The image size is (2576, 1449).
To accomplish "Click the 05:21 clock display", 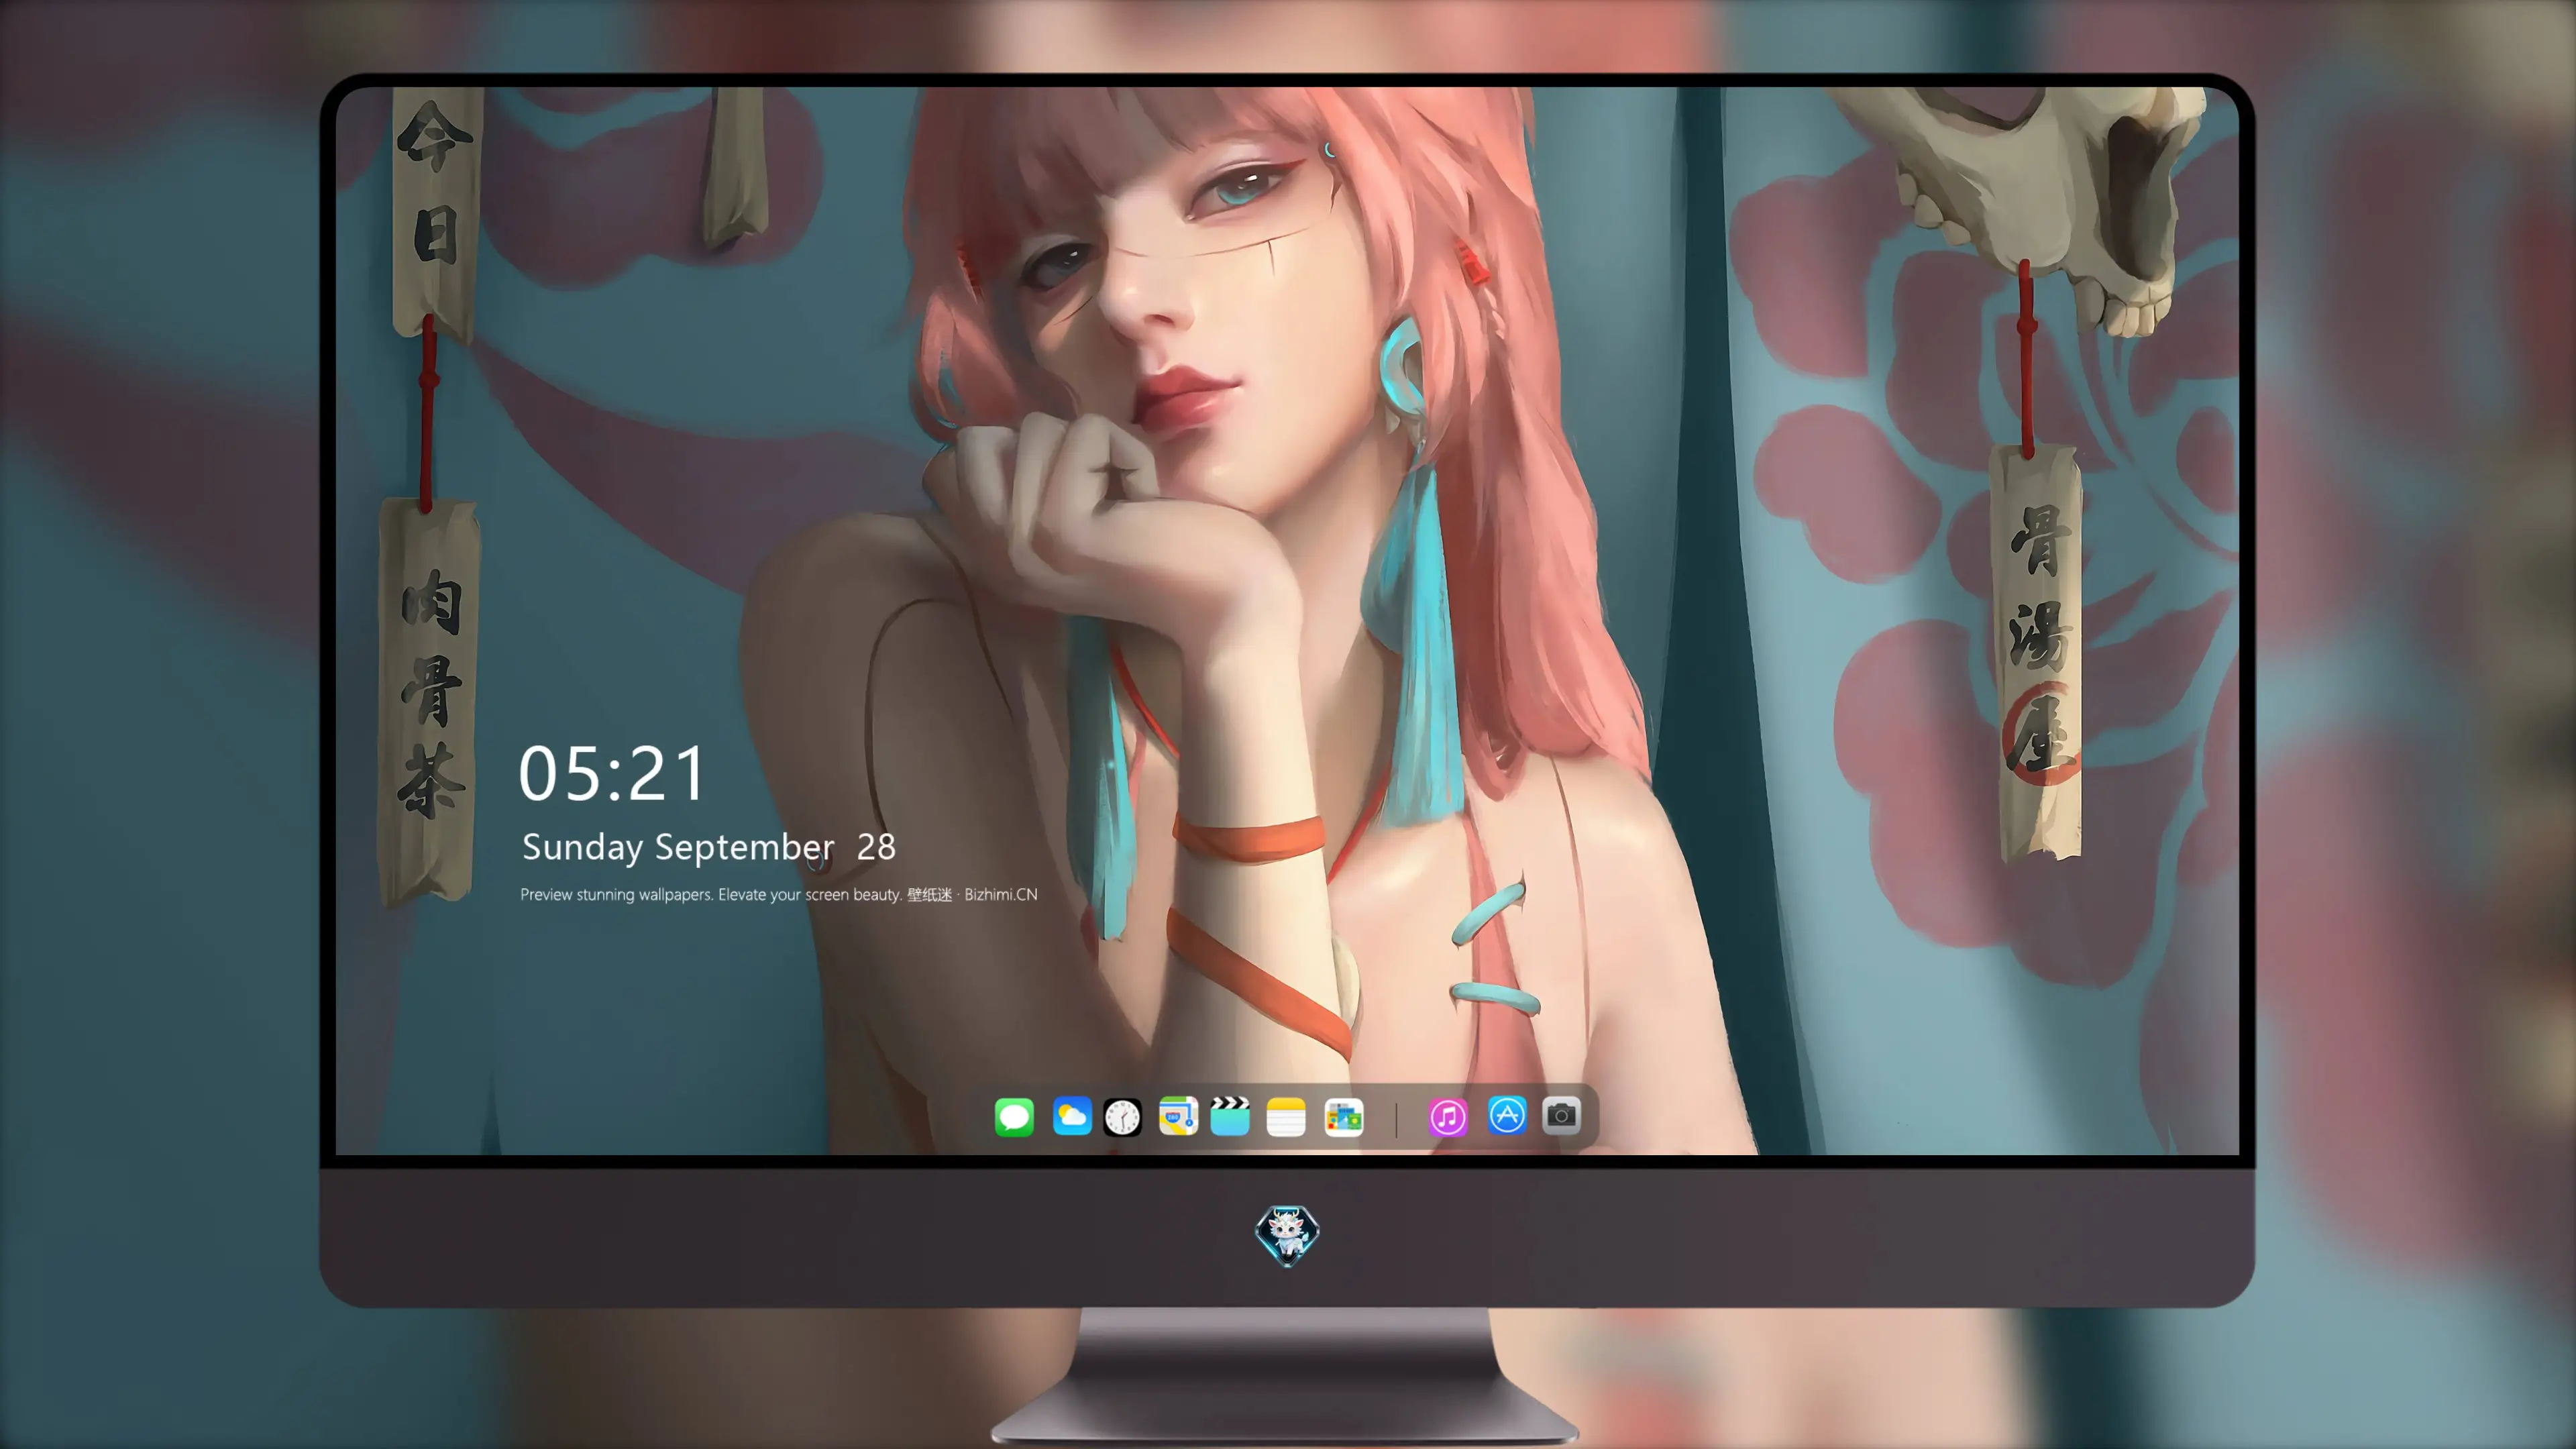I will (612, 774).
